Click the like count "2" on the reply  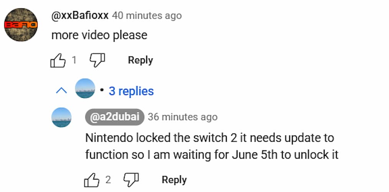(108, 180)
